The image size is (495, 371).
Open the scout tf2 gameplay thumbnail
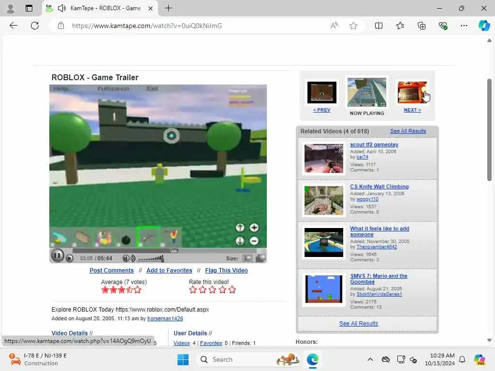[x=323, y=158]
